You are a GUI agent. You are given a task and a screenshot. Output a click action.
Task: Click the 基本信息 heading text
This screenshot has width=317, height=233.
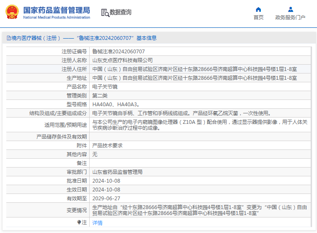[147, 38]
